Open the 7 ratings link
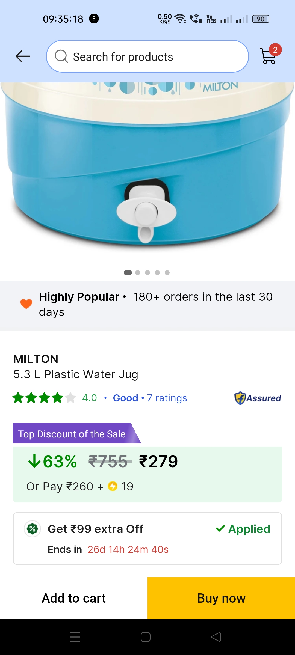Viewport: 295px width, 655px height. [167, 398]
